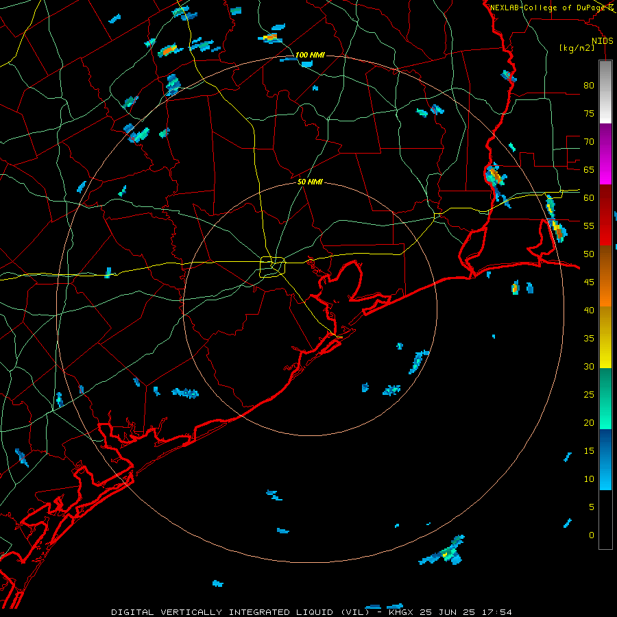The image size is (617, 617).
Task: Click the legend value 55
Action: click(x=589, y=226)
